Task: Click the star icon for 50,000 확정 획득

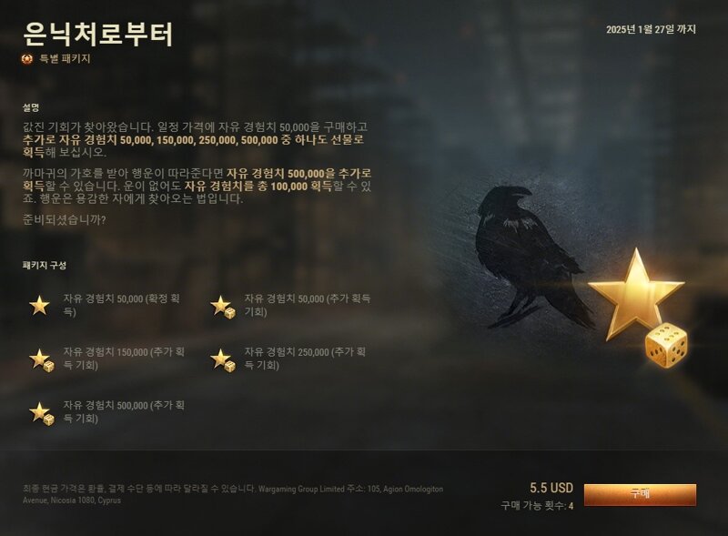Action: point(39,306)
